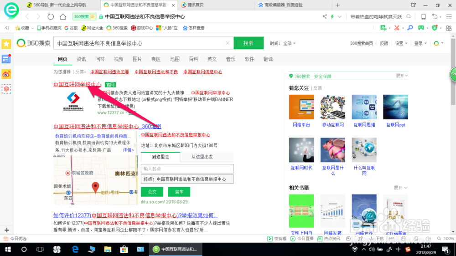Image resolution: width=456 pixels, height=256 pixels.
Task: Select the 从这里出发 tab
Action: tap(202, 157)
